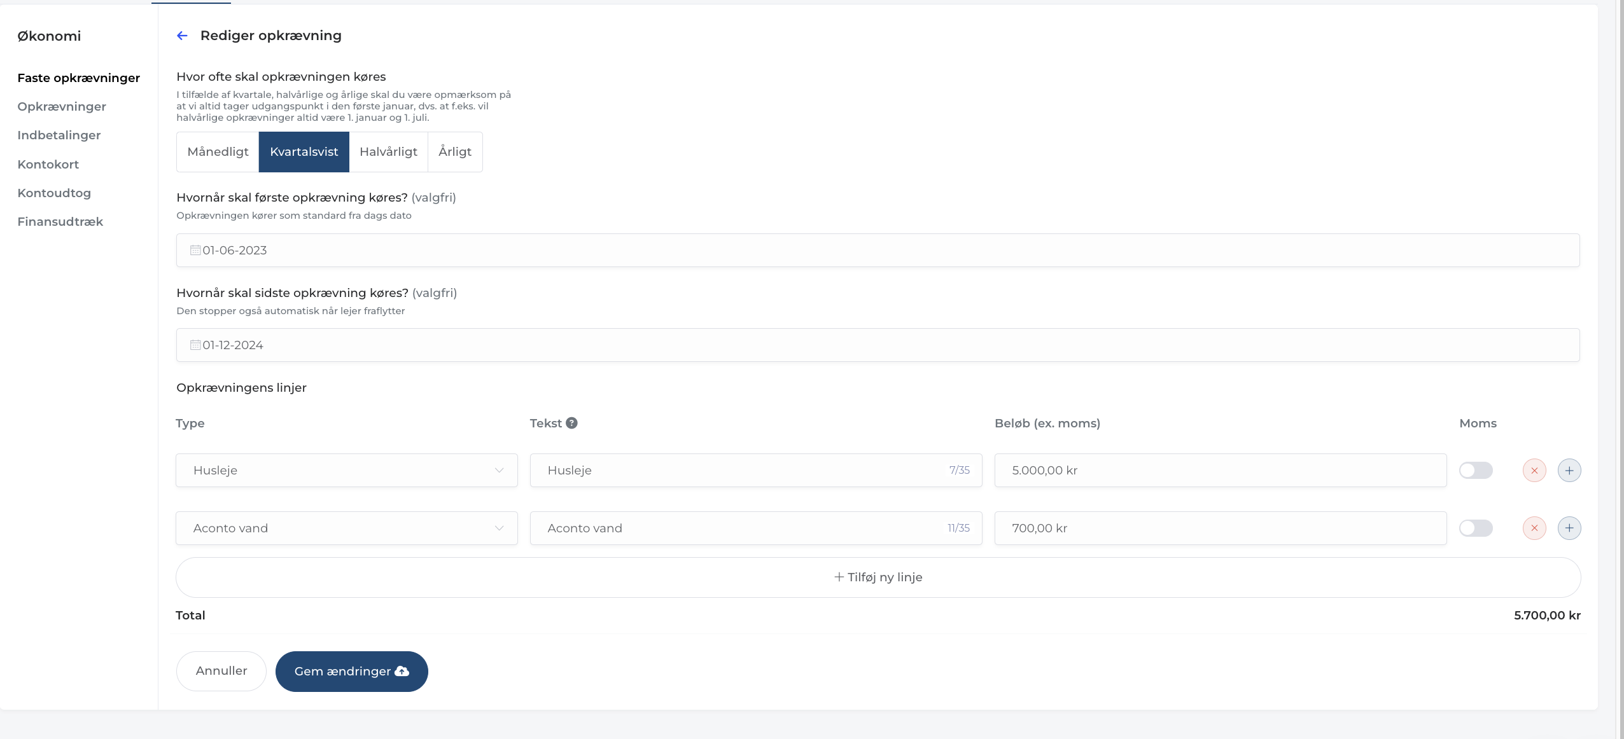Expand the Aconto vand type dropdown
Screen dimensions: 1624x739
click(346, 528)
